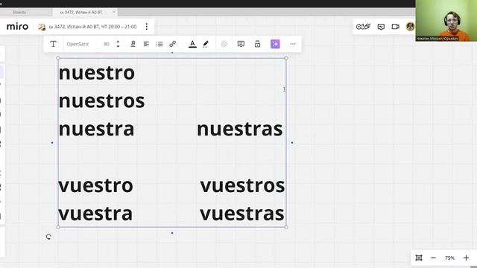Click the board title text

(x=92, y=27)
